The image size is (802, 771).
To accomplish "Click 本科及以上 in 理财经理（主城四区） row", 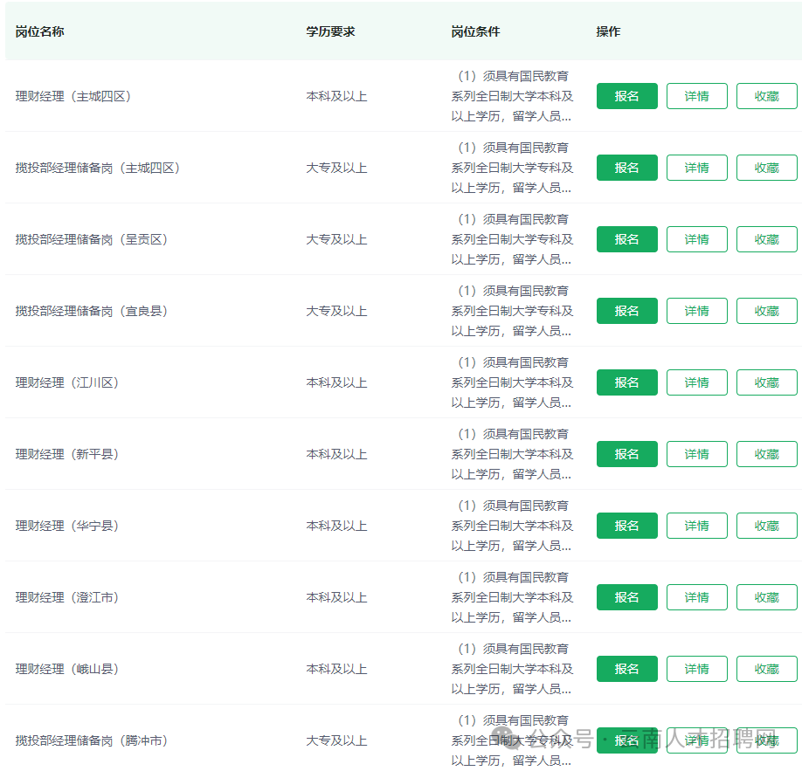I will (336, 96).
